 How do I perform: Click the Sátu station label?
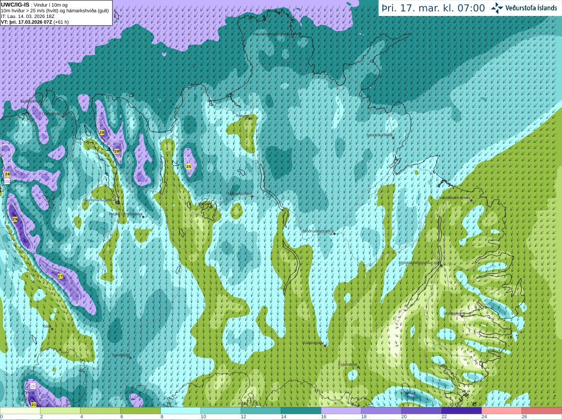[47, 326]
